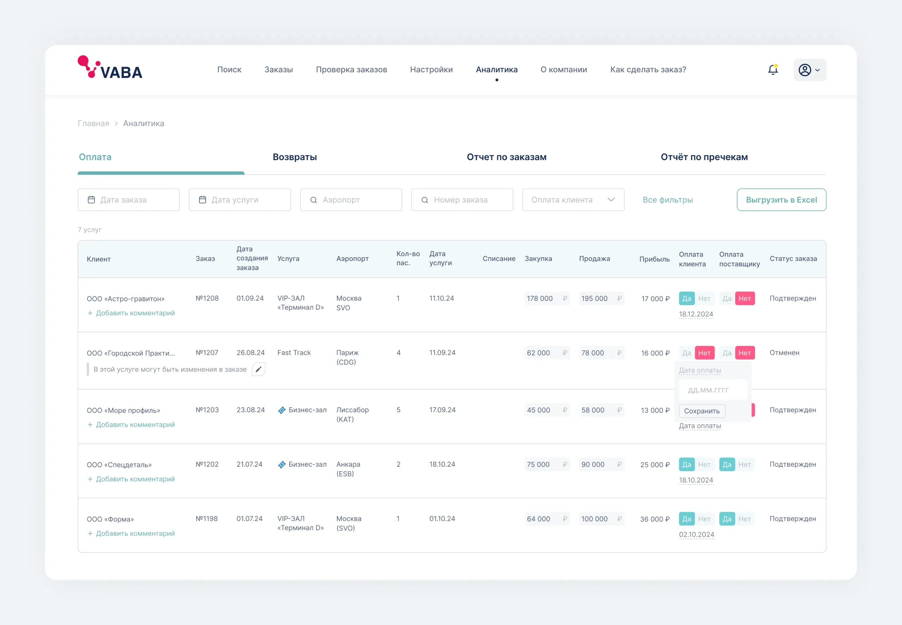Expand the Оплата клиента dropdown filter
Screen dimensions: 902x625
(573, 200)
